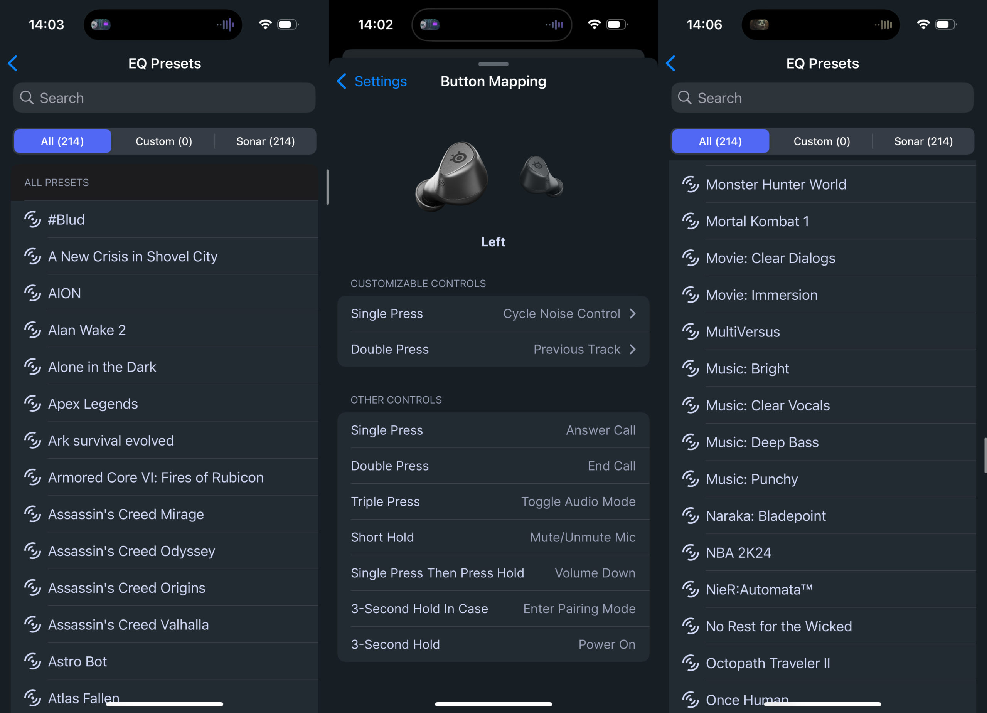Choose the Assassin's Creed Origins preset
This screenshot has height=713, width=987.
[x=165, y=588]
